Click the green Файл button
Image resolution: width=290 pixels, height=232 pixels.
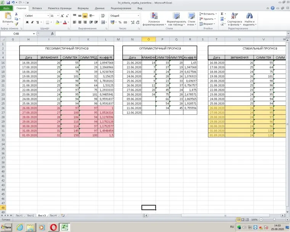click(6, 8)
